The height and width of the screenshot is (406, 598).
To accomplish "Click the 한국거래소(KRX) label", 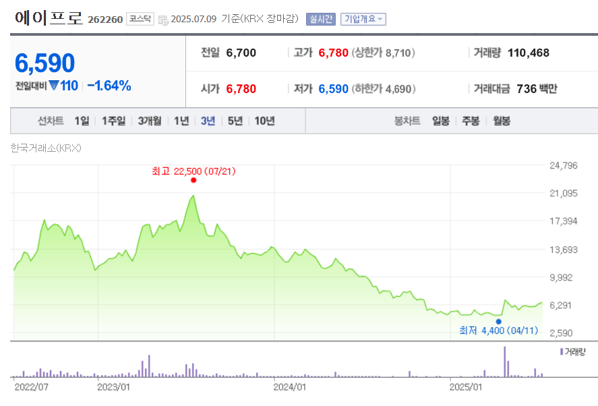I will coord(46,148).
